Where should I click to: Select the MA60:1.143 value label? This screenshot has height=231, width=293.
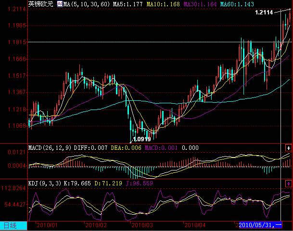[237, 4]
